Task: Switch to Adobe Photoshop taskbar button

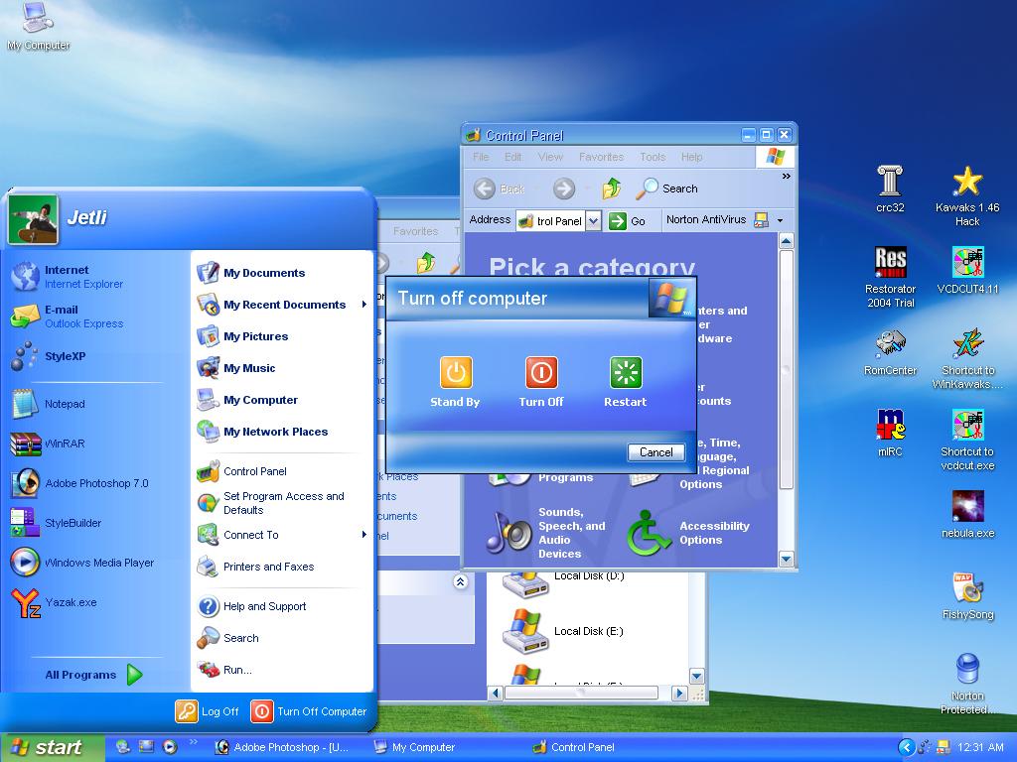Action: pos(282,747)
